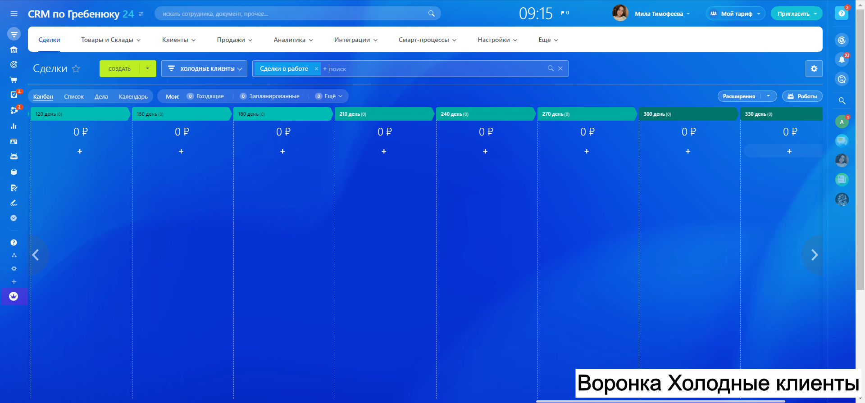
Task: Open CRM funnel icon in left sidebar
Action: (14, 34)
